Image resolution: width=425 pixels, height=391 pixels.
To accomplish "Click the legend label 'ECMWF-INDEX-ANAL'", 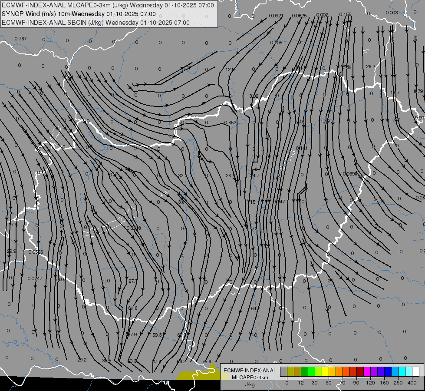I will click(250, 371).
